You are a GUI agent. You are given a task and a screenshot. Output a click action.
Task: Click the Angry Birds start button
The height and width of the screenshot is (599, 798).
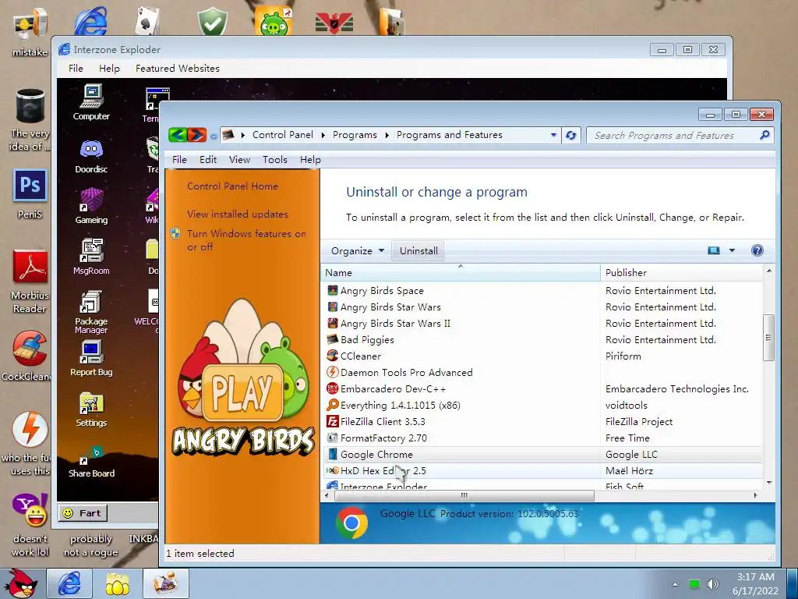coord(23,583)
